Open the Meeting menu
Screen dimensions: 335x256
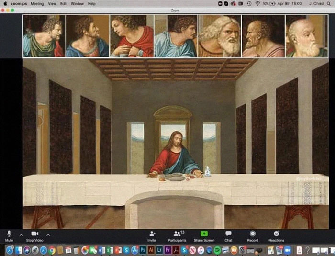tap(37, 3)
